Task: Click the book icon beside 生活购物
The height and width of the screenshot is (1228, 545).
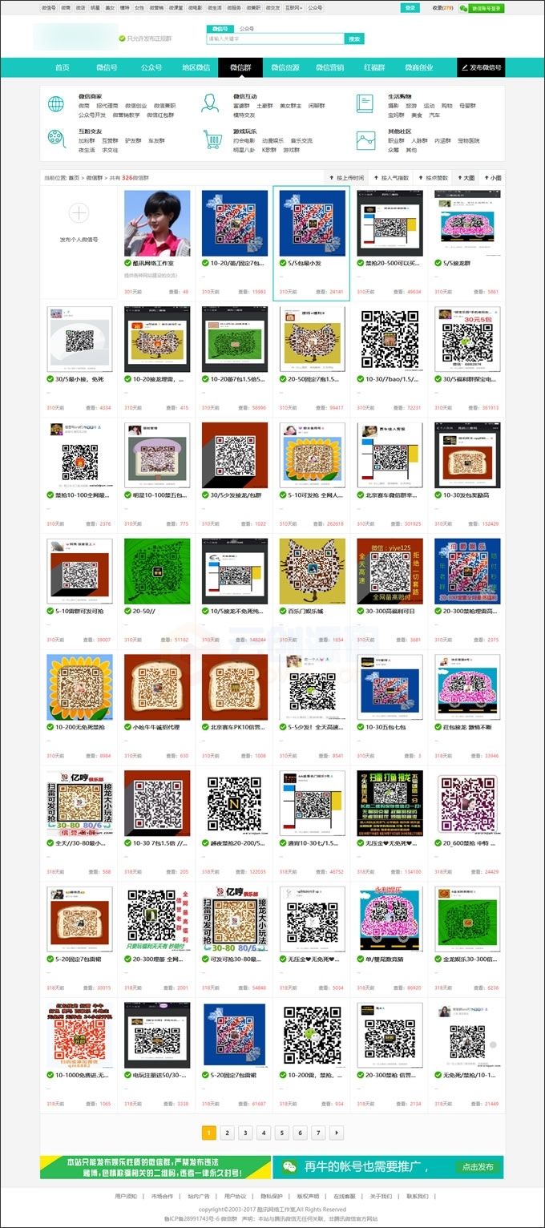Action: coord(365,103)
